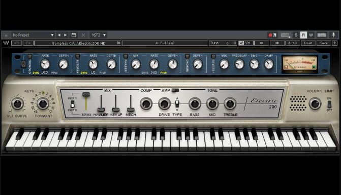Click the Waves logo icon

click(6, 43)
